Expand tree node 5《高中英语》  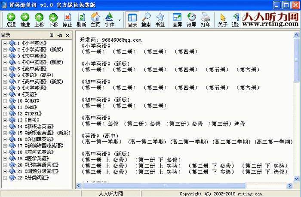(x=5, y=69)
